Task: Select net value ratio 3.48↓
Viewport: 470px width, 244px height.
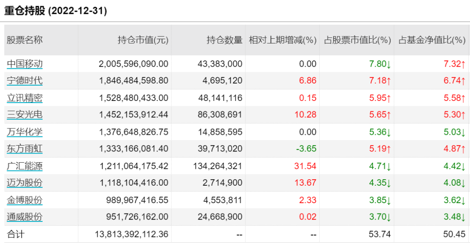Action: coord(454,217)
